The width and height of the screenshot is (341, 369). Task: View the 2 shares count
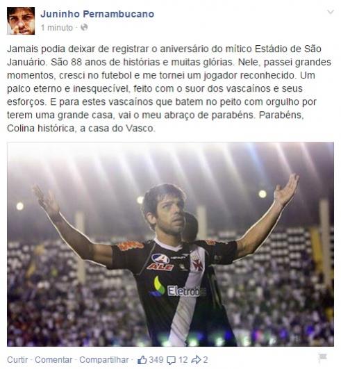(x=206, y=359)
